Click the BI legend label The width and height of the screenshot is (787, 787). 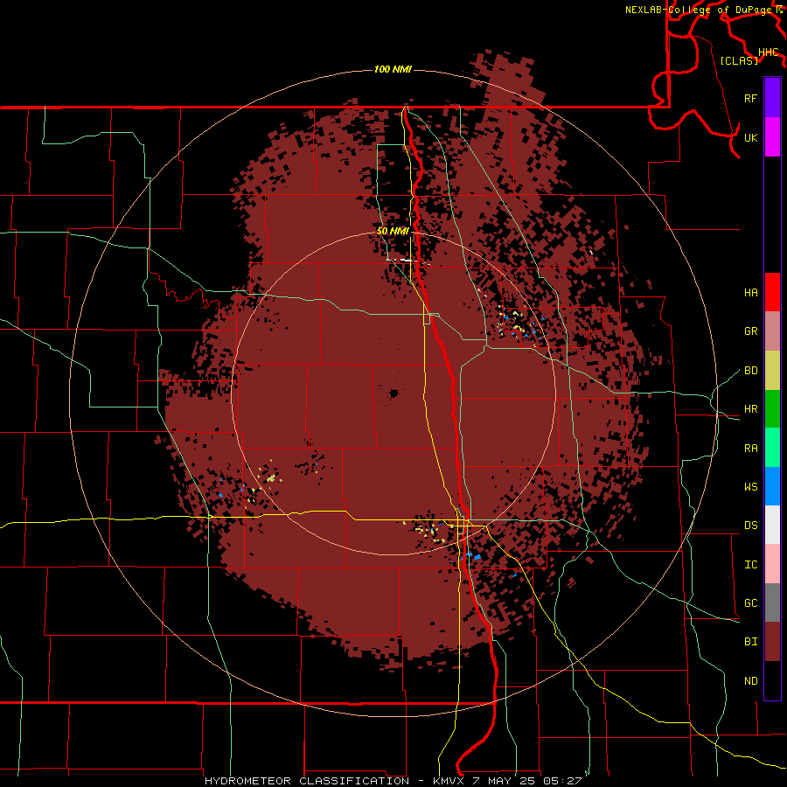pos(750,642)
